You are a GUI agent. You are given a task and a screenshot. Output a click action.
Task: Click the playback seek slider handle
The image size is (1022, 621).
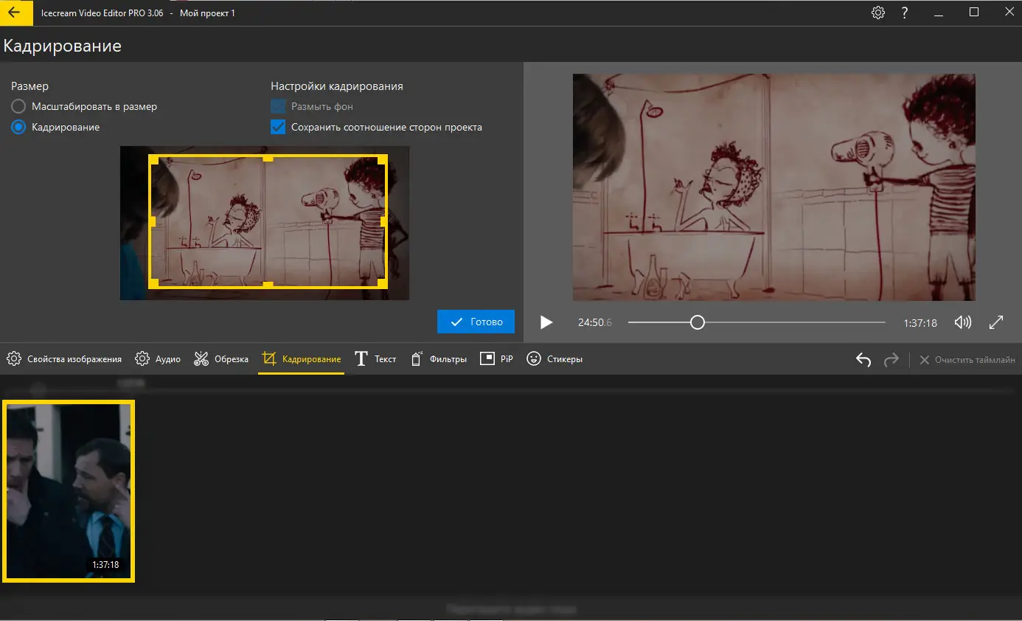pos(697,322)
